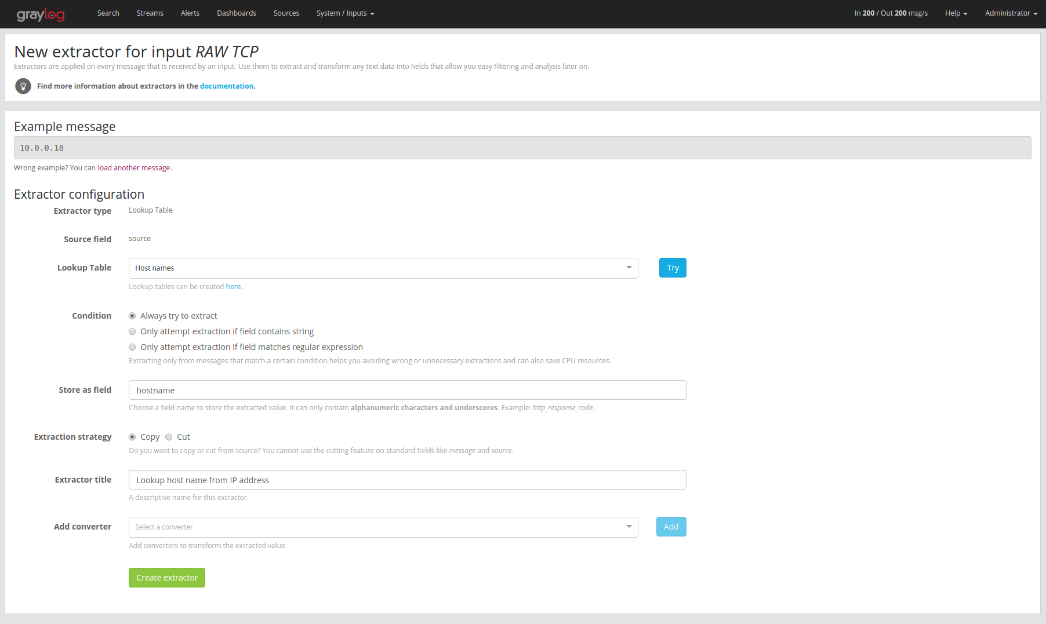Open the System / Inputs menu
This screenshot has height=624, width=1046.
coord(345,13)
